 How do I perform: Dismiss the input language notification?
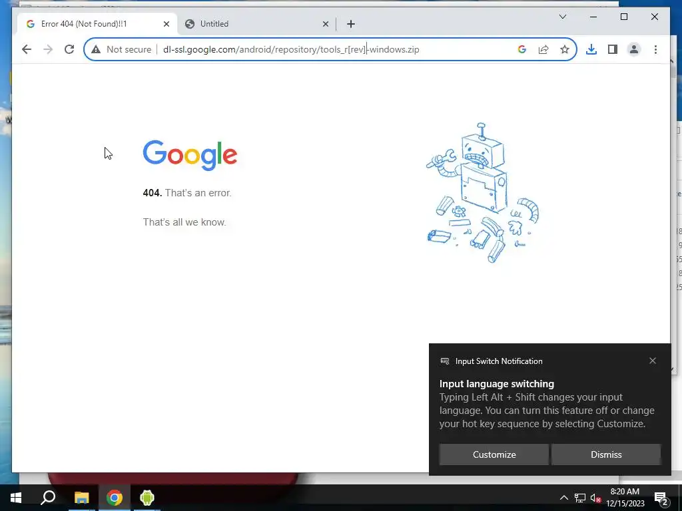[606, 454]
